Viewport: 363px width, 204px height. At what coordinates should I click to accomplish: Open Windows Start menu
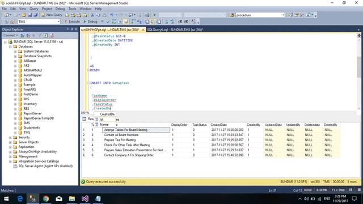pos(6,199)
